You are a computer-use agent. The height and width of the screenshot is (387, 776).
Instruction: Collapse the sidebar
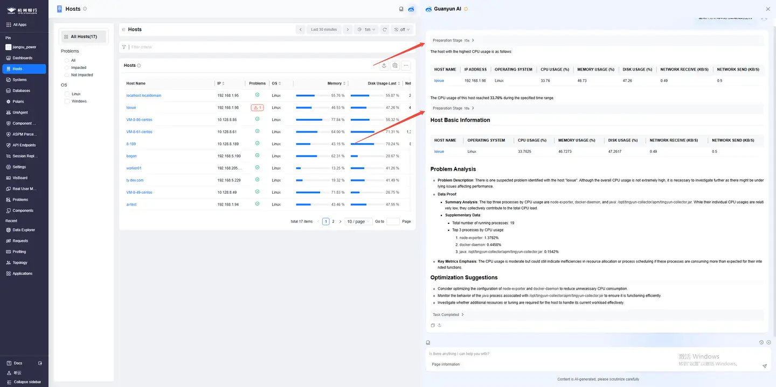click(24, 382)
